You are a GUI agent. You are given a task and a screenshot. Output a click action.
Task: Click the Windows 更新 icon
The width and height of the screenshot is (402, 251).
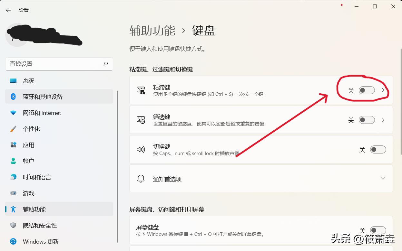pyautogui.click(x=13, y=241)
